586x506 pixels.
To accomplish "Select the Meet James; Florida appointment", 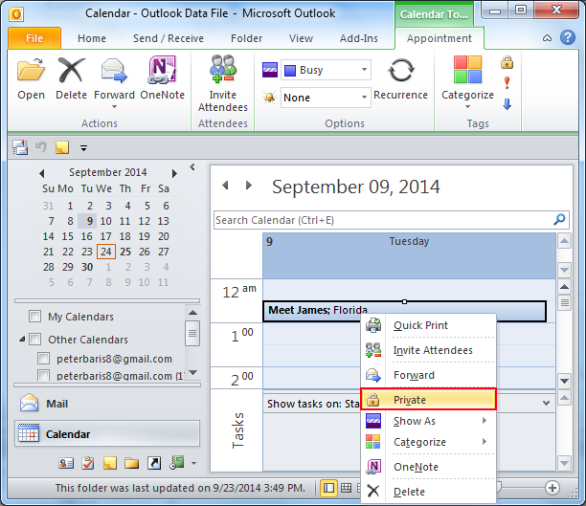I will click(404, 311).
